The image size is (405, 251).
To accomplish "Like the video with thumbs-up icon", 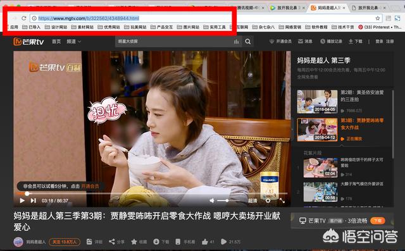I will tap(205, 242).
